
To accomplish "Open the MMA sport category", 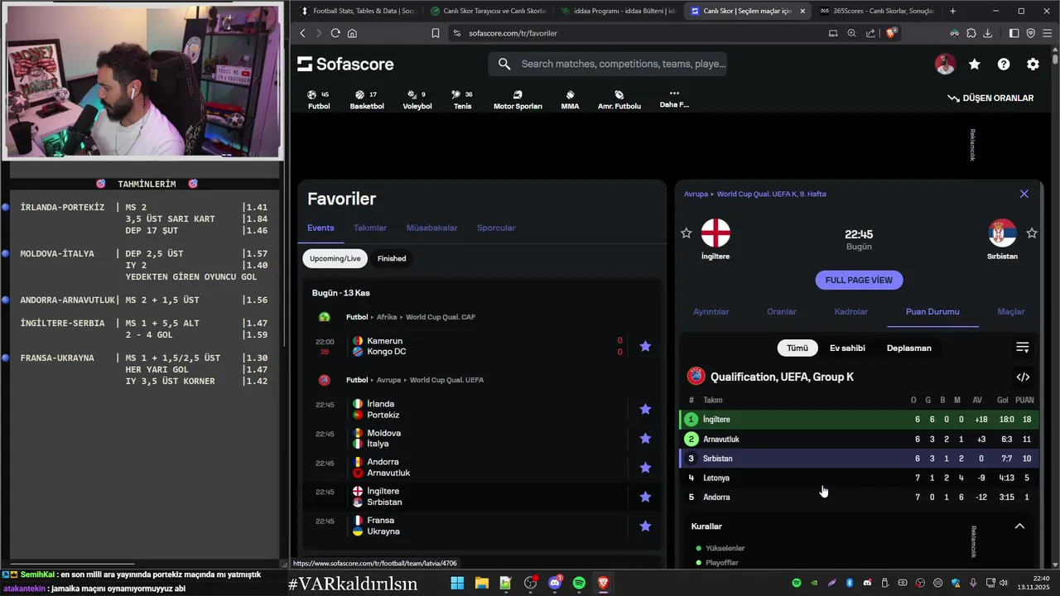I will 570,100.
